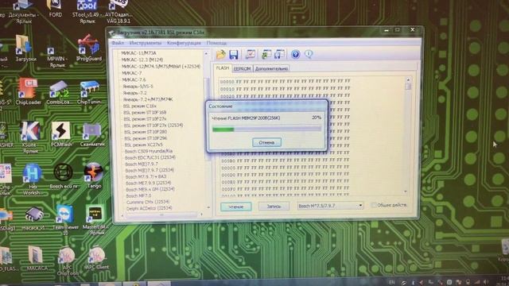Select Bosch C509 Hyundai/Kia entry
This screenshot has width=509, height=286.
(149, 151)
